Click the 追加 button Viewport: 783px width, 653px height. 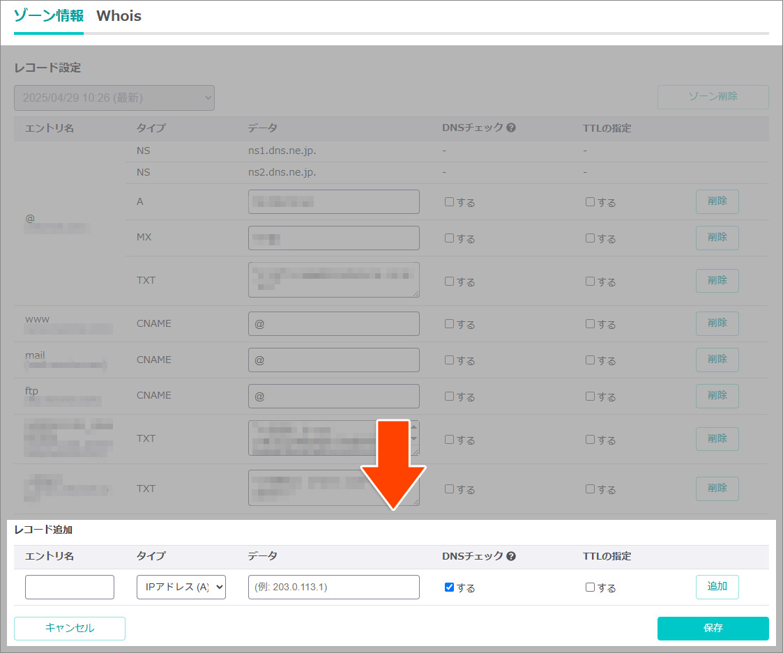point(717,587)
